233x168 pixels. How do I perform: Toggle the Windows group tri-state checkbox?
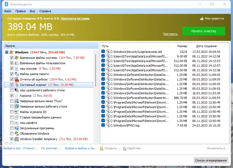click(x=7, y=52)
